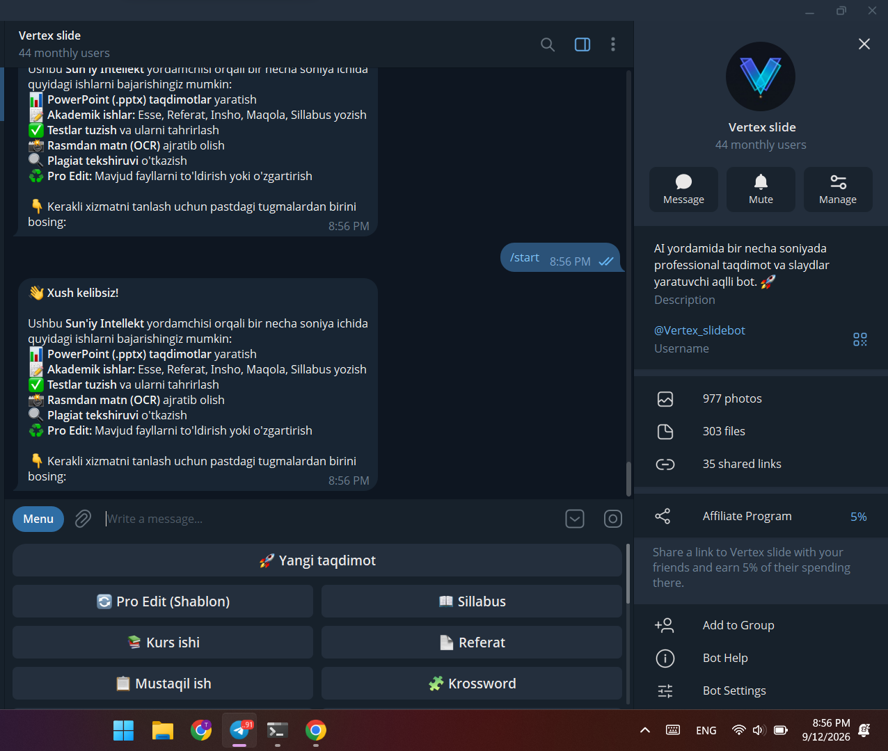Image resolution: width=888 pixels, height=751 pixels.
Task: Choose the Krossword button
Action: [472, 684]
